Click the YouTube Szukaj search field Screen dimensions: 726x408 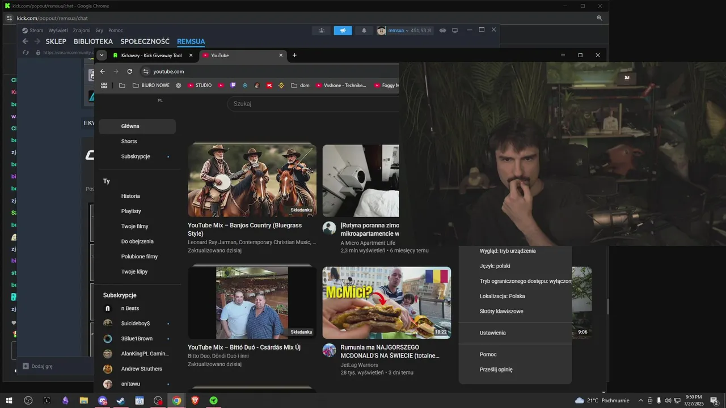pos(314,104)
